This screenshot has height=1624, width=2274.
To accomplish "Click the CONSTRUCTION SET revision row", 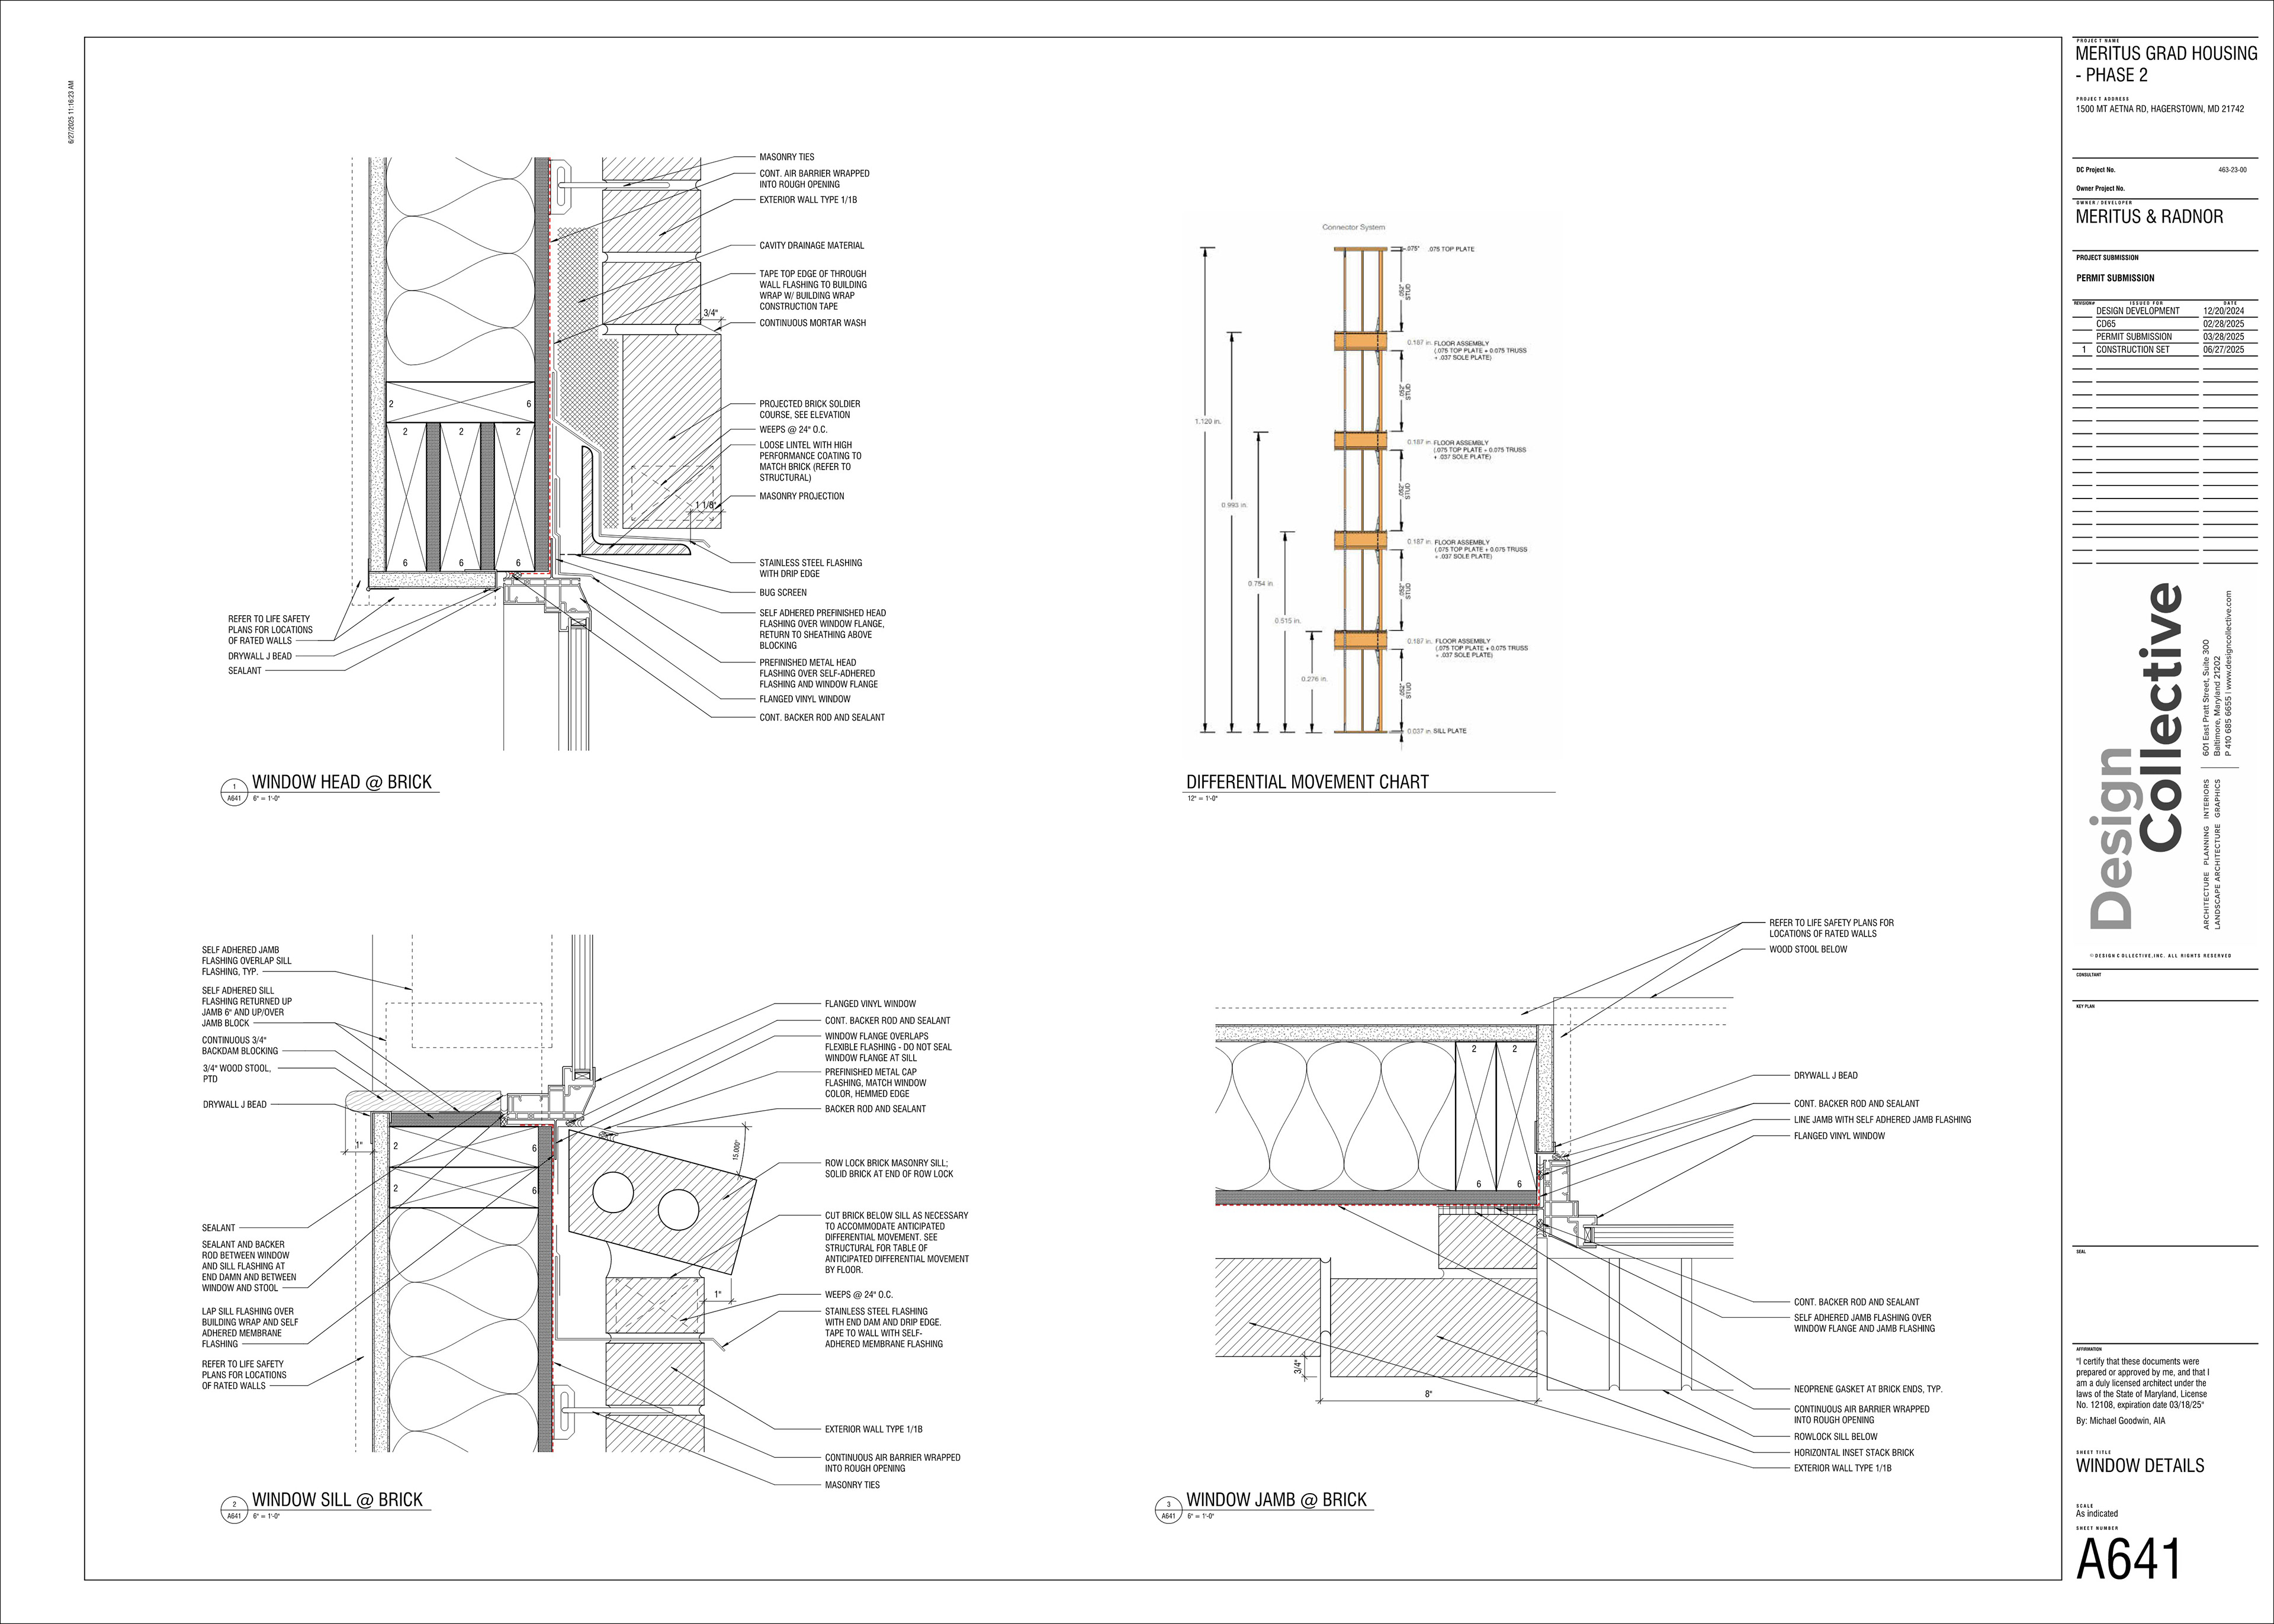I will click(x=2132, y=350).
